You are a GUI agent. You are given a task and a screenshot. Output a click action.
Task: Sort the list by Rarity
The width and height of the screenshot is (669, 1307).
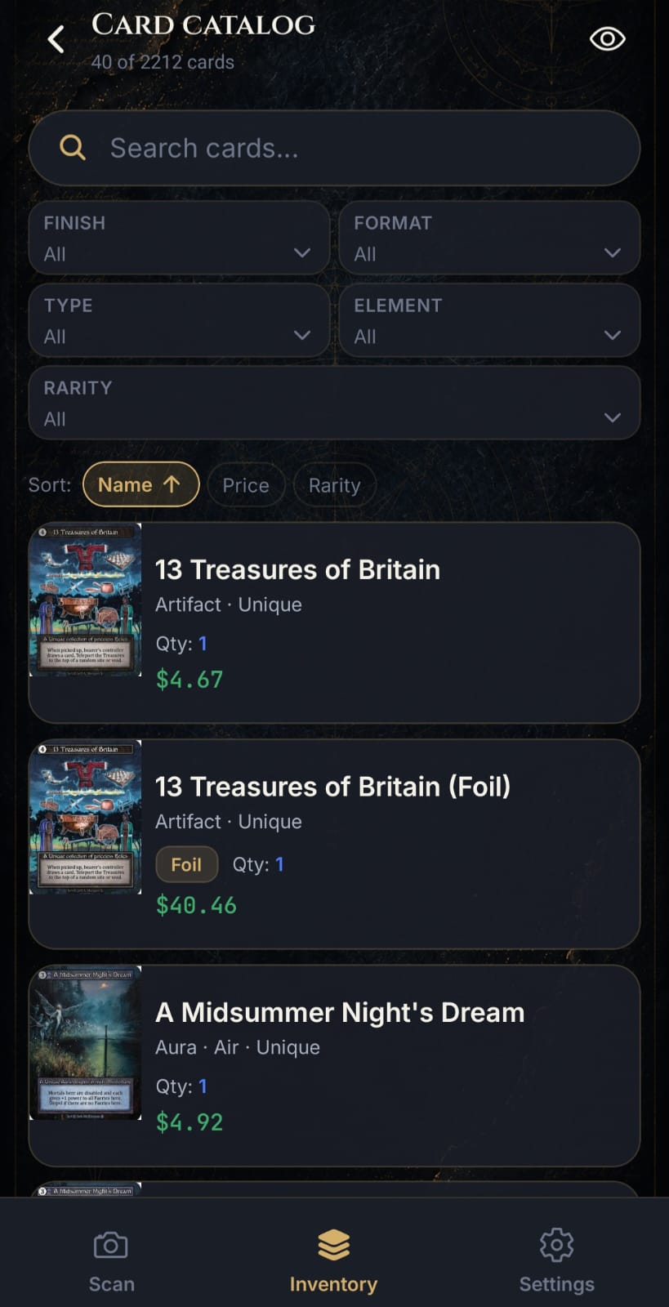[334, 485]
